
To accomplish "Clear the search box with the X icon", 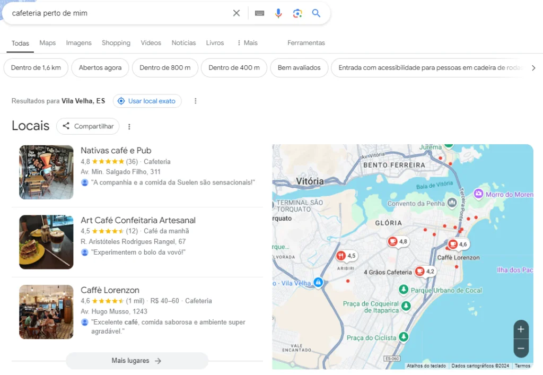I will coord(236,13).
